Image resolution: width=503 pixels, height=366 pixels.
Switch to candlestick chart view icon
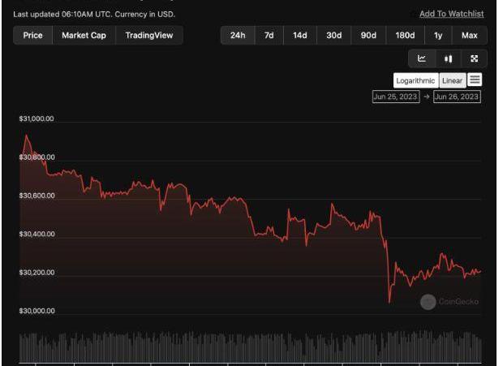(448, 58)
